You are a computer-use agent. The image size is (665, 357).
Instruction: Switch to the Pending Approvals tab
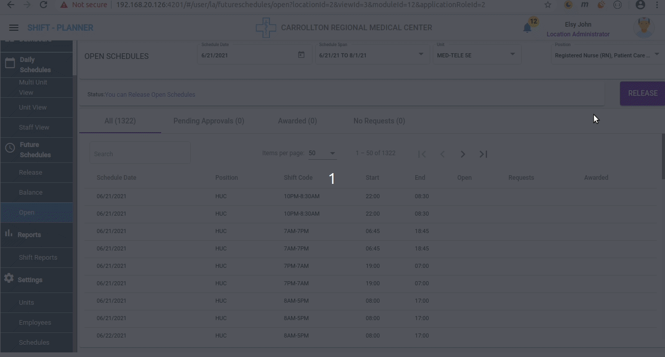coord(209,121)
